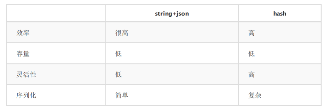Select 容量 row's 低 under string+json
Viewport: 327px width, 111px height.
pos(118,54)
